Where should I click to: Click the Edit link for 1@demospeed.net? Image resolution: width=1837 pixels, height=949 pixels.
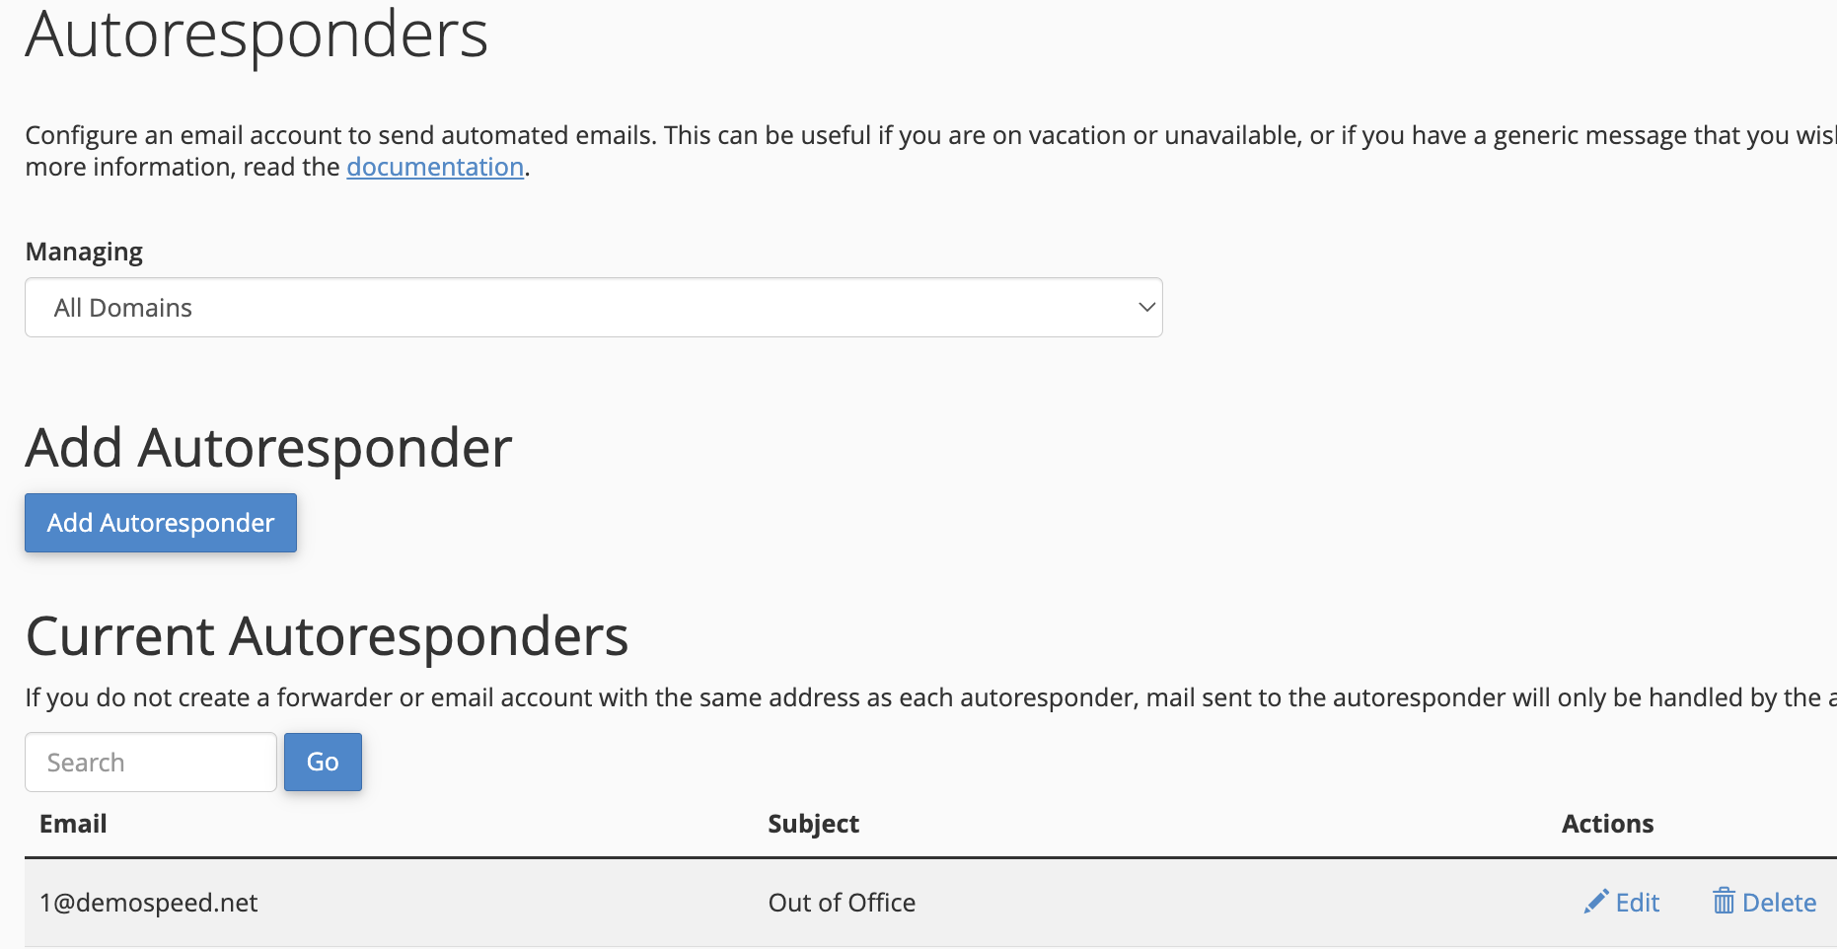coord(1637,903)
